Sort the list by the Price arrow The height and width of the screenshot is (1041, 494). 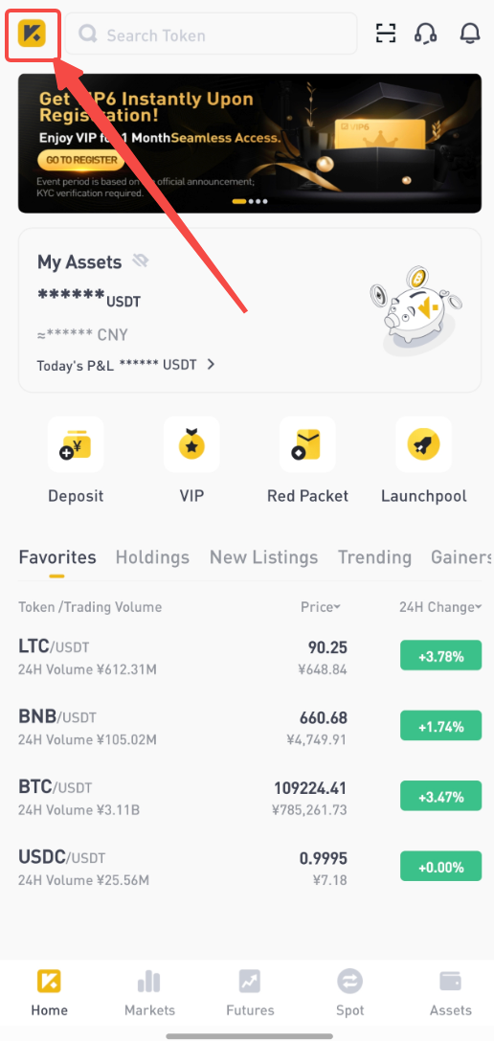[337, 607]
